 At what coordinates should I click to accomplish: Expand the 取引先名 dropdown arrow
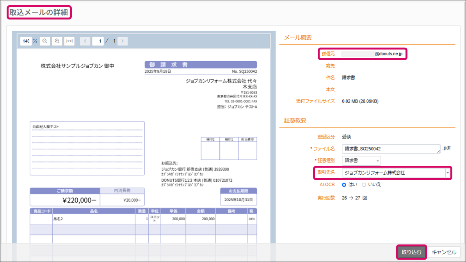point(448,172)
